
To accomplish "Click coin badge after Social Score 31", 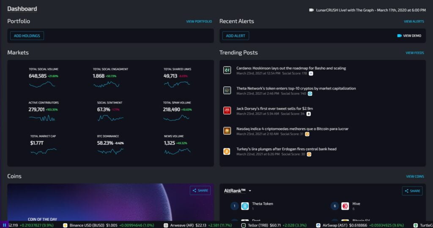I will click(307, 134).
